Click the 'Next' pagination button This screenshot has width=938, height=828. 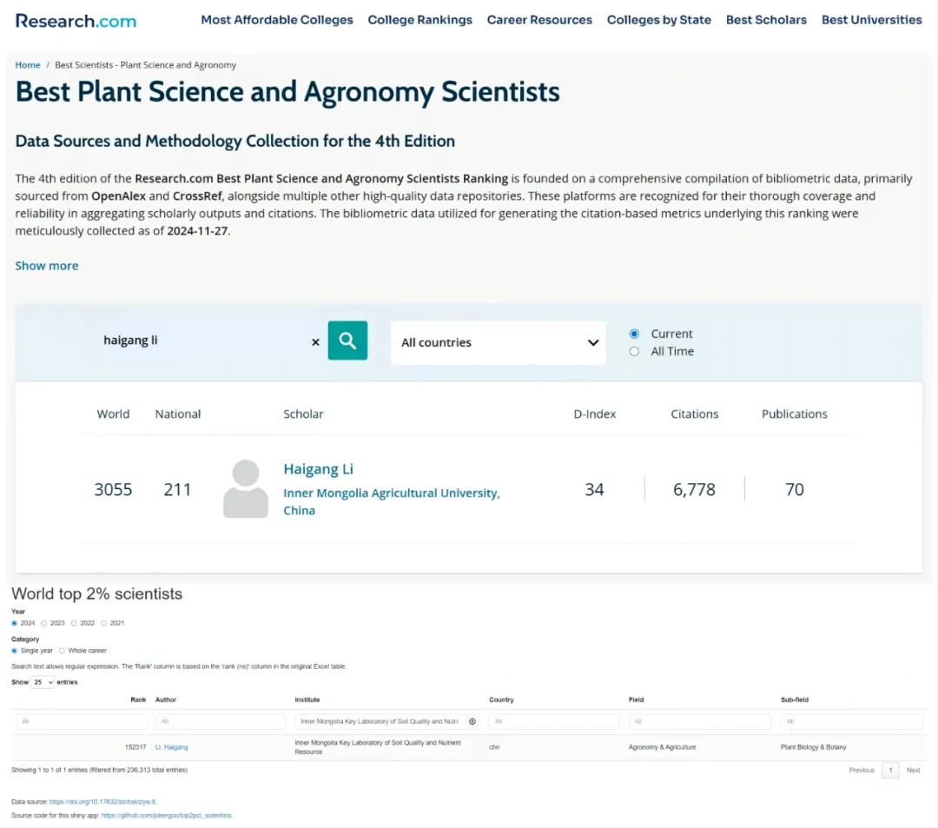(913, 770)
